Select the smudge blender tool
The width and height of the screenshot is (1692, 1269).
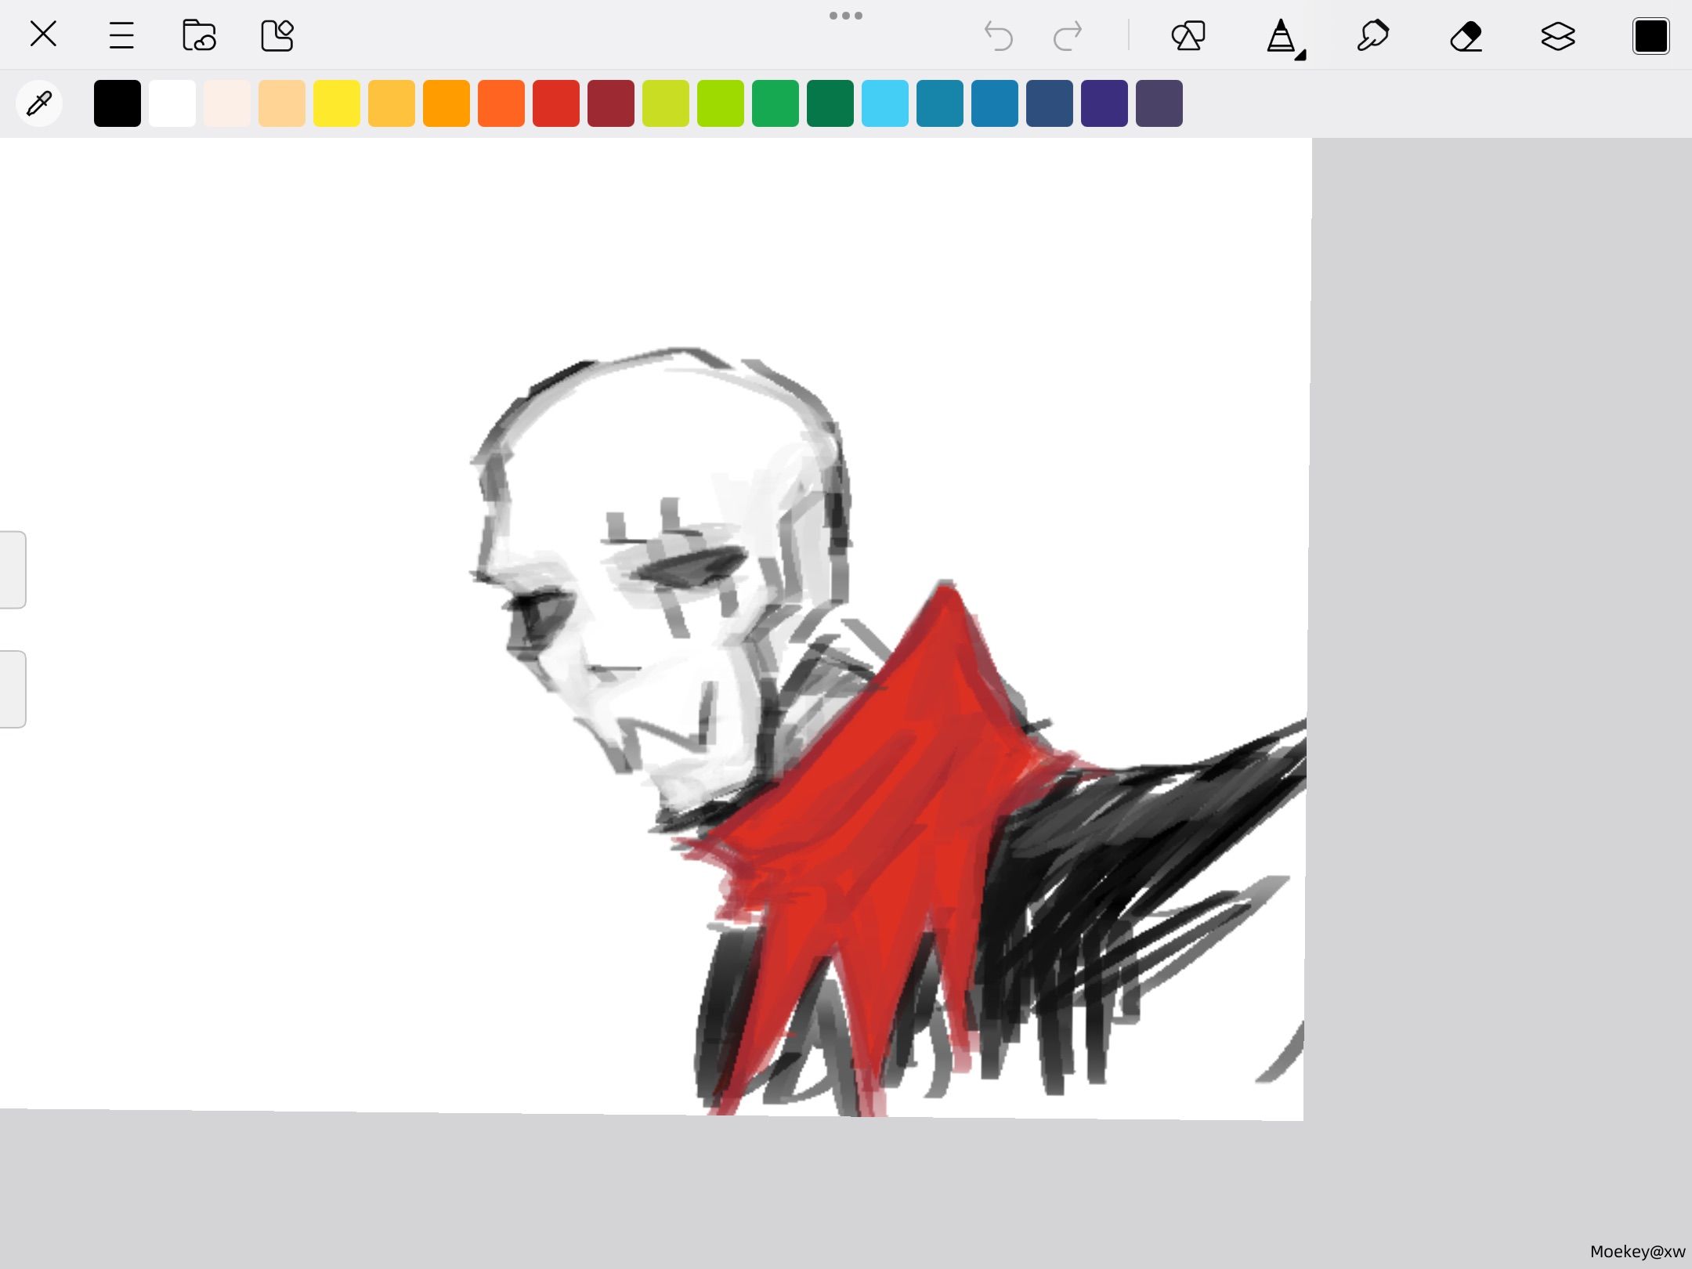[1373, 36]
